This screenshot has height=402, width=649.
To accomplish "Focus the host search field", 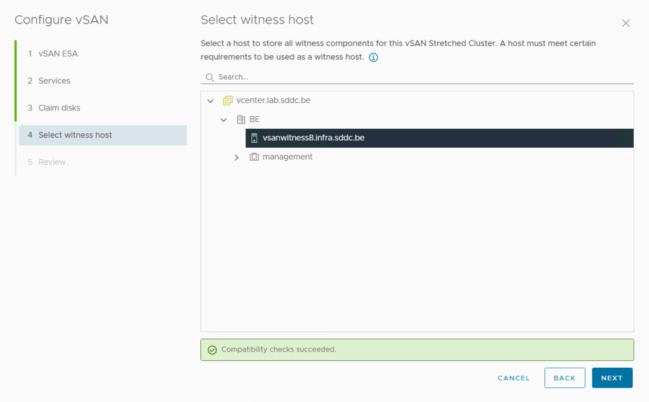I will pos(425,77).
